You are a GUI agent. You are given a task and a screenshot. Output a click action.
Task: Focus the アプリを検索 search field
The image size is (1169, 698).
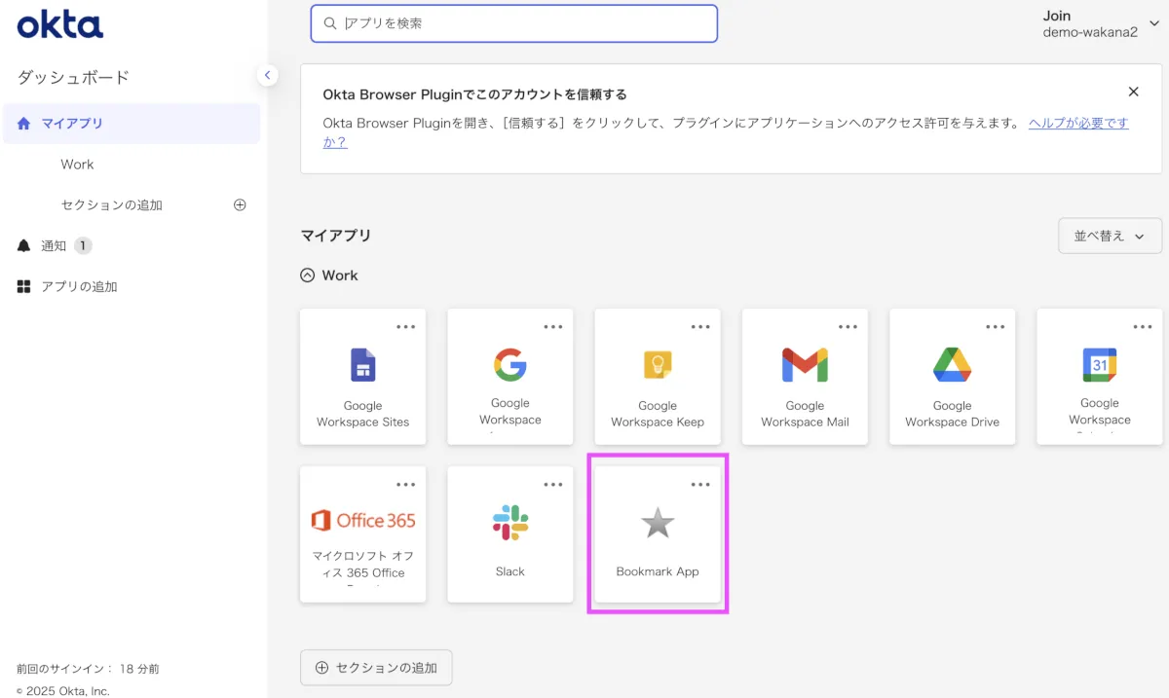pos(514,23)
